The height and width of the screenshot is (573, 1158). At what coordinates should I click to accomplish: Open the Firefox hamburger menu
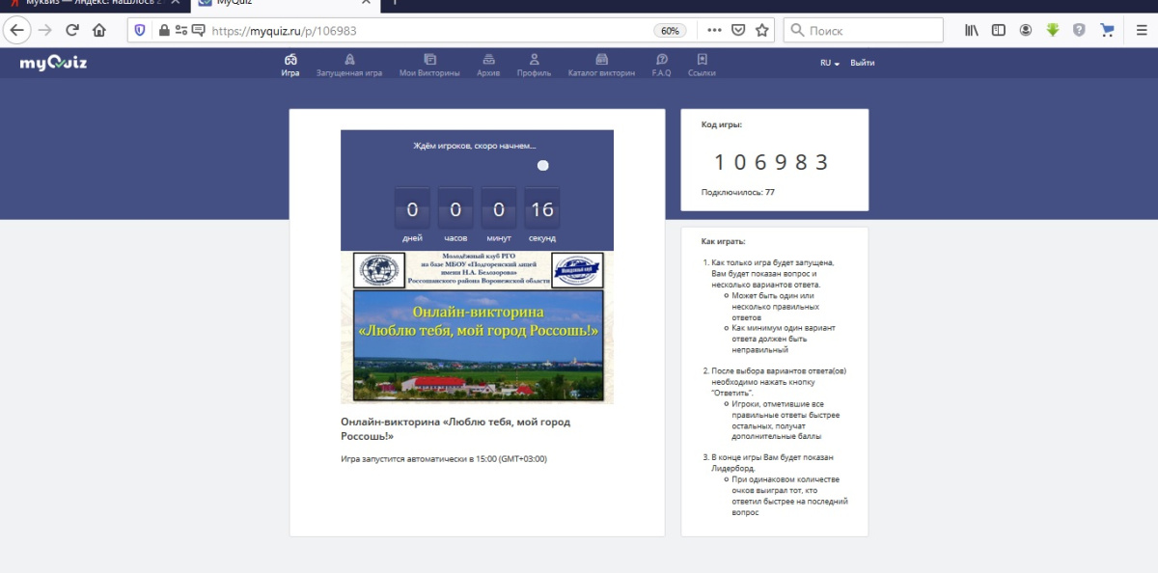click(1141, 30)
